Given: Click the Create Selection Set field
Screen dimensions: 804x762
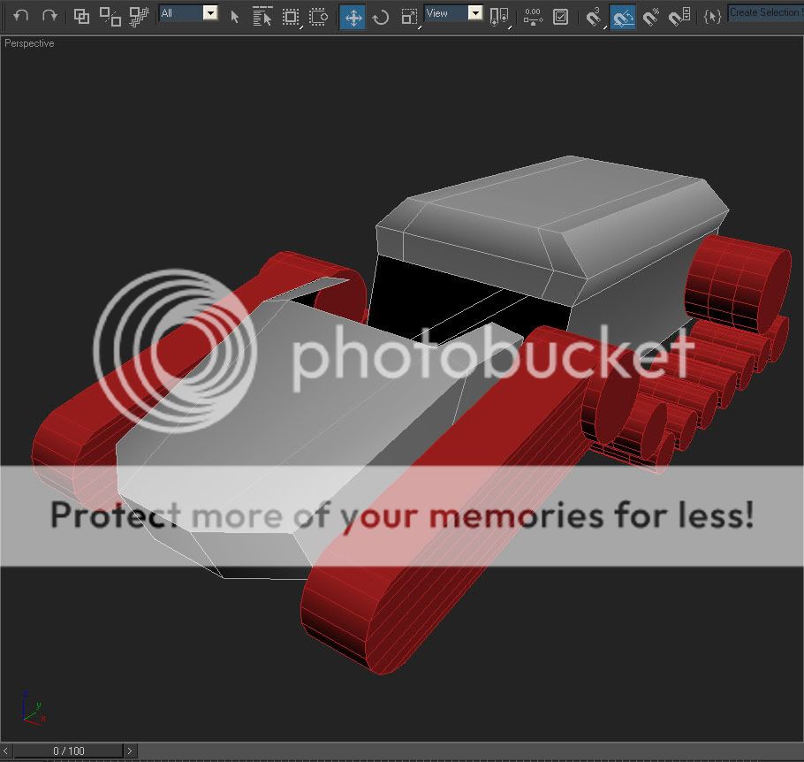Looking at the screenshot, I should (765, 13).
